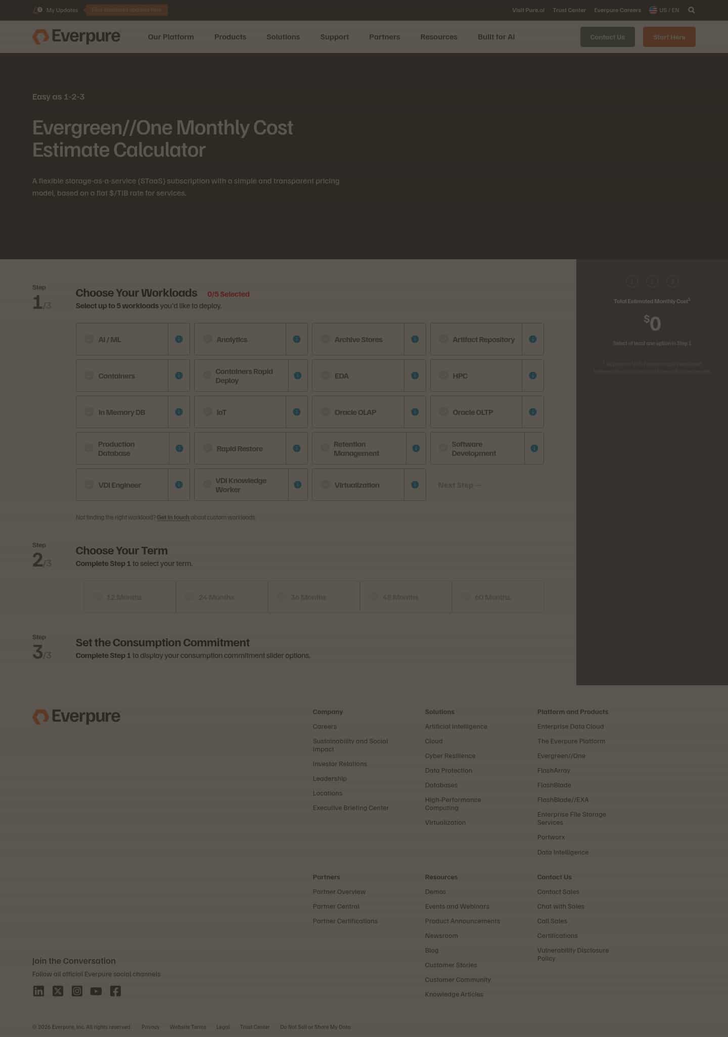Open the Support menu
The image size is (728, 1037).
334,37
